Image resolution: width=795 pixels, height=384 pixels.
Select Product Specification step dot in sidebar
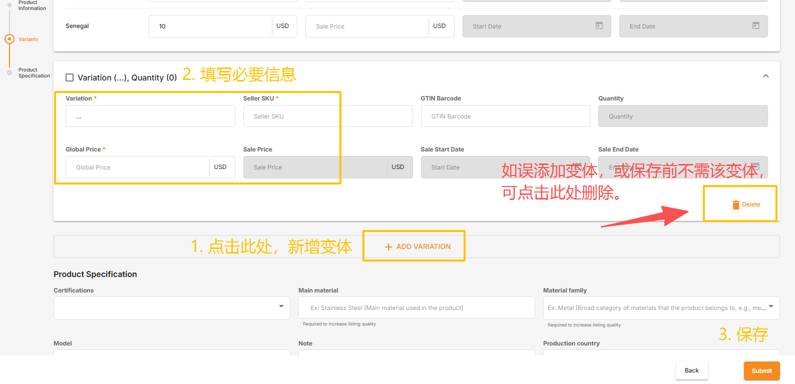(9, 73)
